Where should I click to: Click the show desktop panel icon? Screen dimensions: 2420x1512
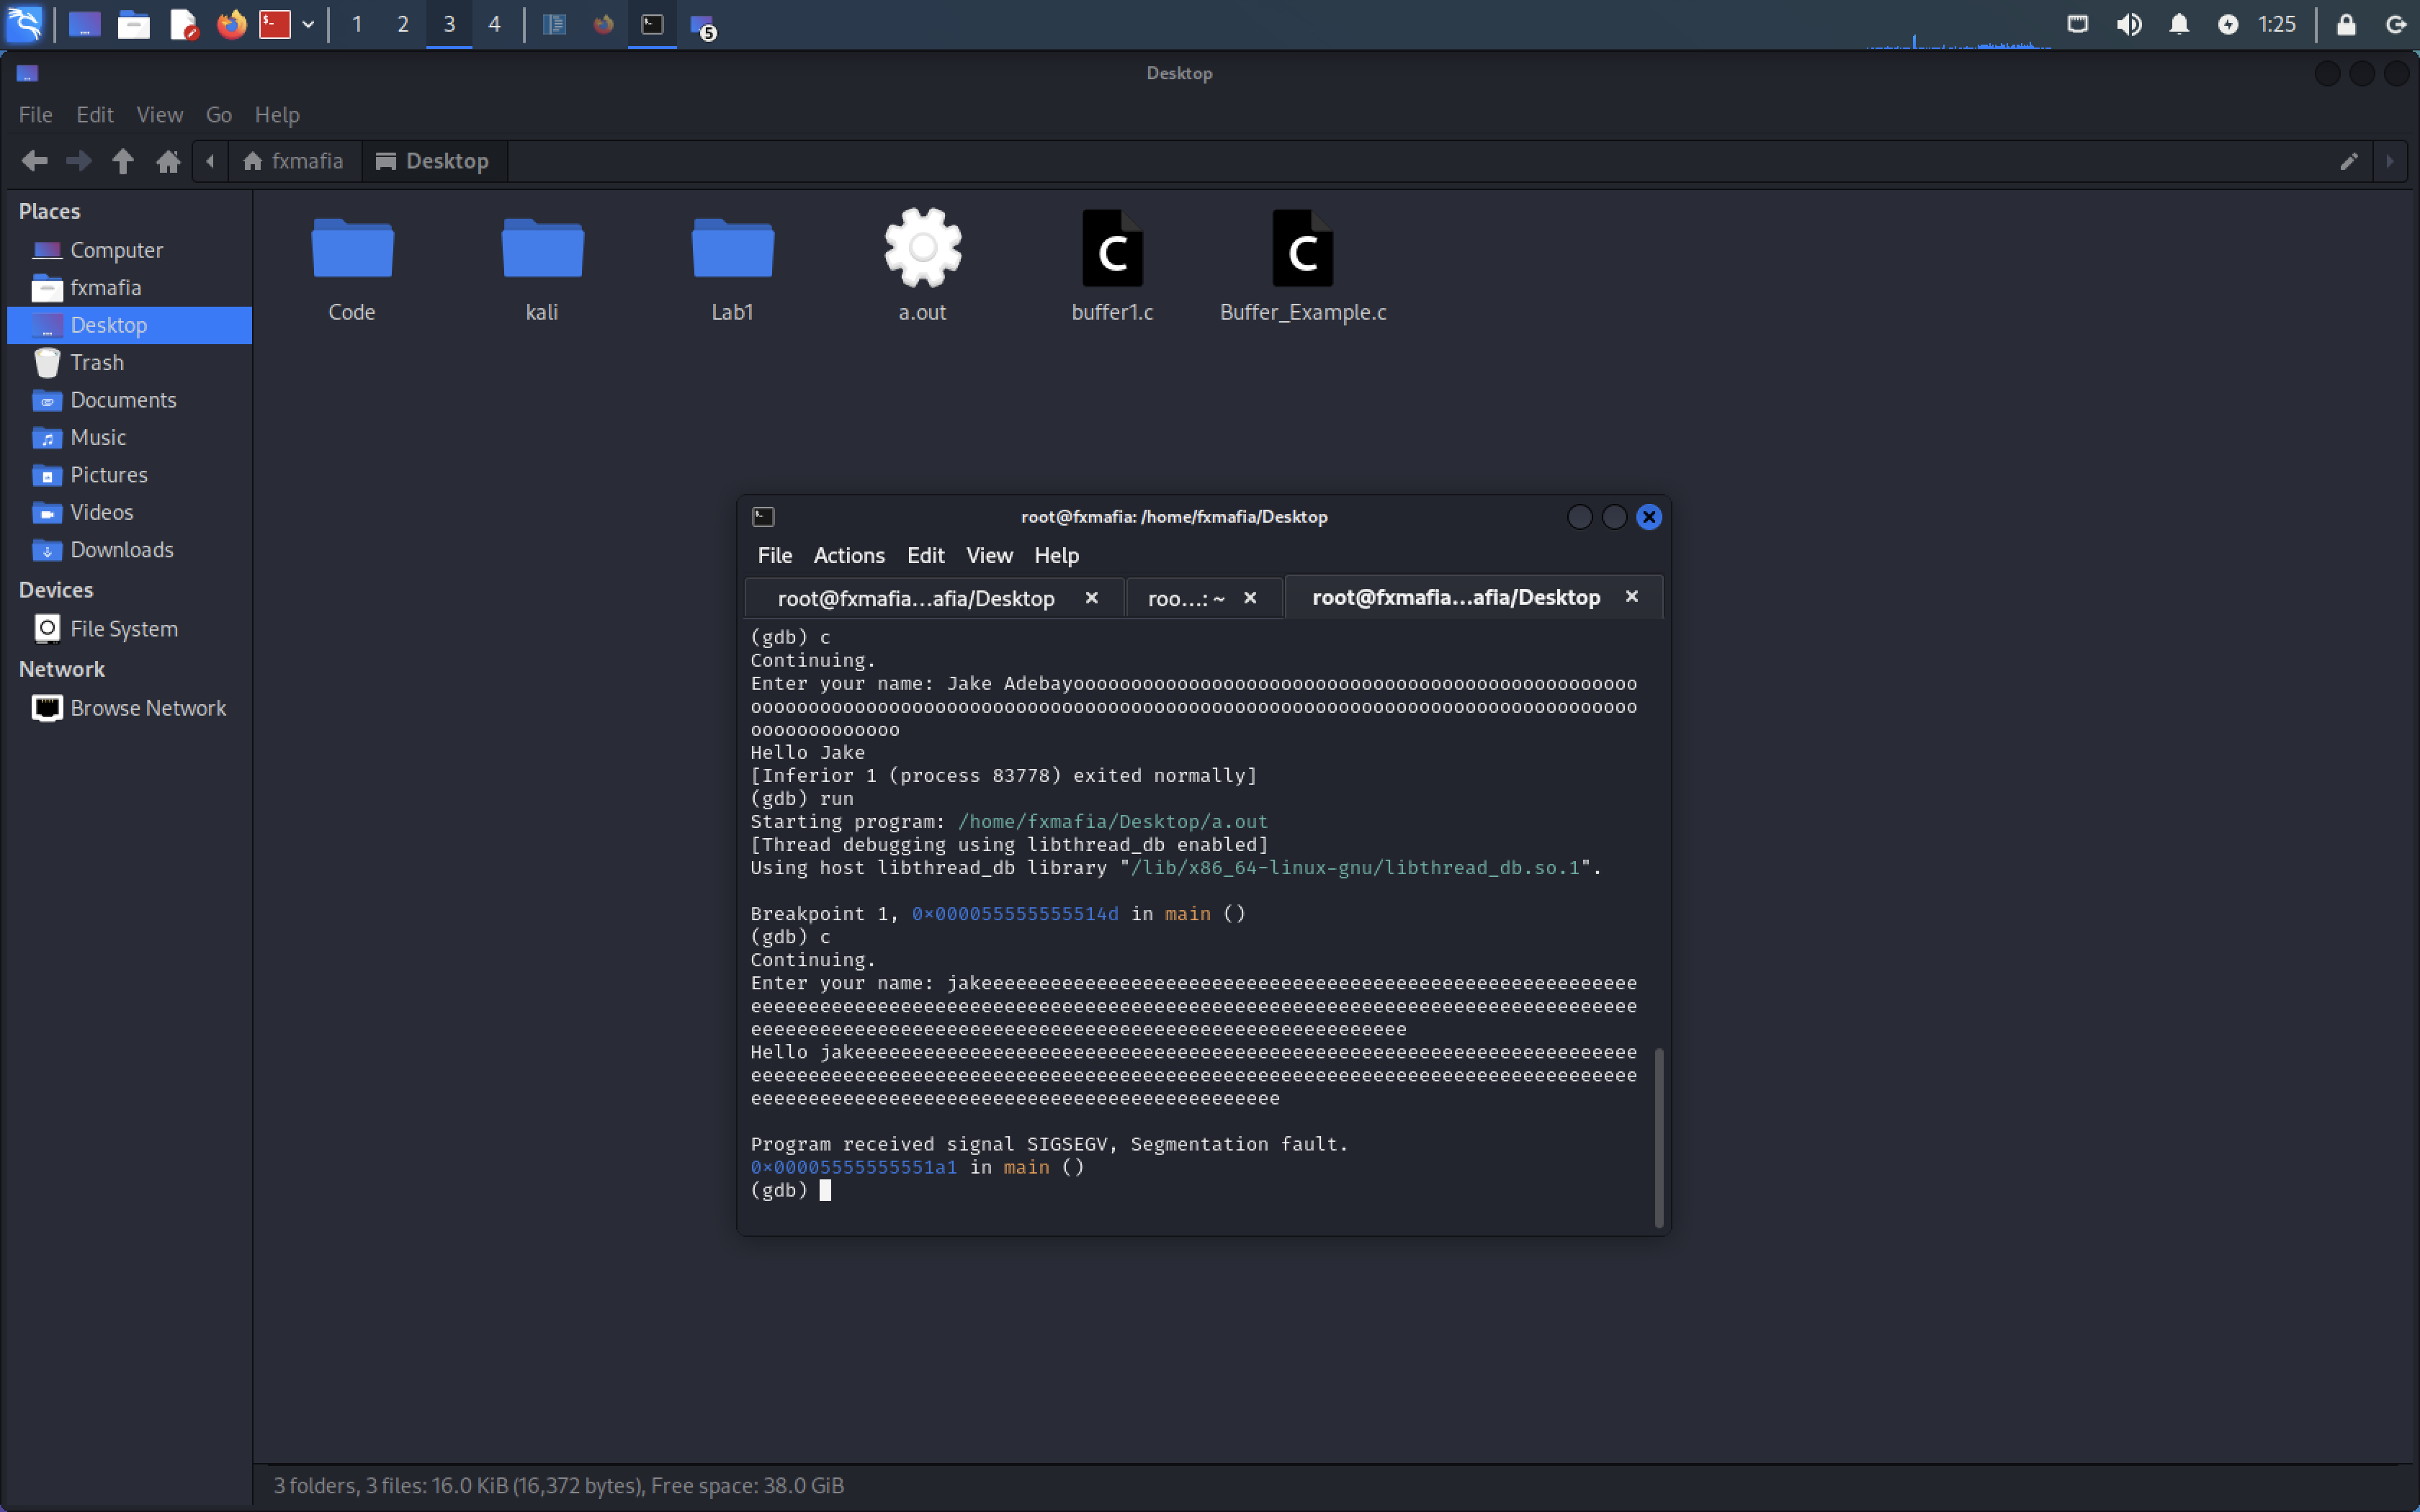coord(84,24)
